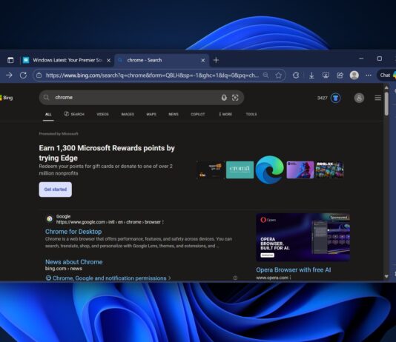
Task: Open Copilot Chat button
Action: pos(387,75)
